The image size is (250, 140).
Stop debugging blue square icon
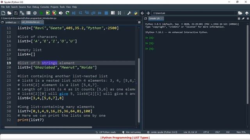(x=106, y=13)
